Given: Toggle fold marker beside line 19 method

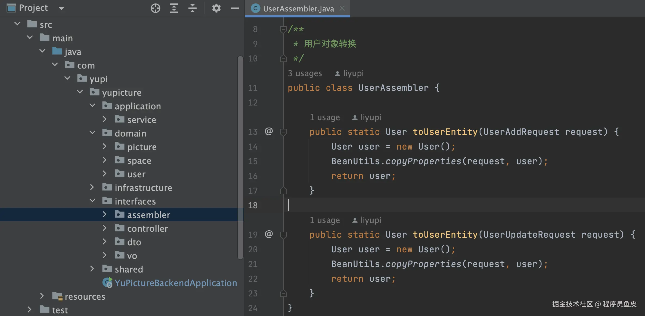Looking at the screenshot, I should click(x=283, y=235).
